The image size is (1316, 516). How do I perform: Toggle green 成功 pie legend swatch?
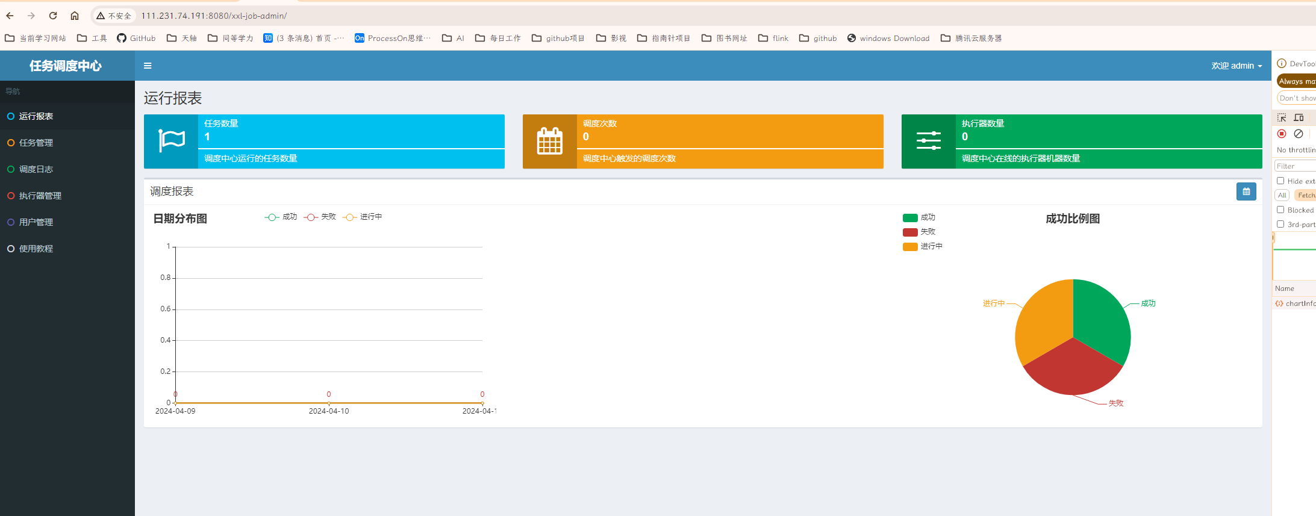coord(910,218)
